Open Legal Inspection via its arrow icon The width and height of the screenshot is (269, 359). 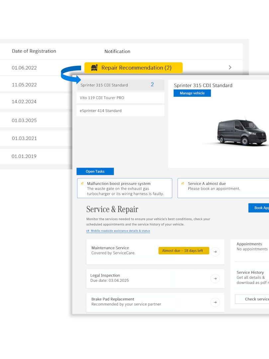pos(215,279)
